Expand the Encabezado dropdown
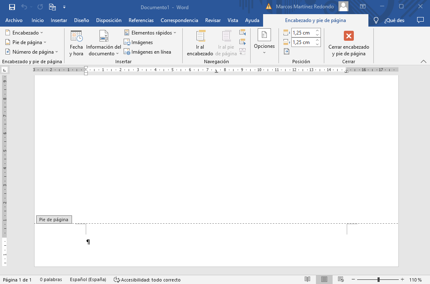This screenshot has width=430, height=284. (24, 32)
